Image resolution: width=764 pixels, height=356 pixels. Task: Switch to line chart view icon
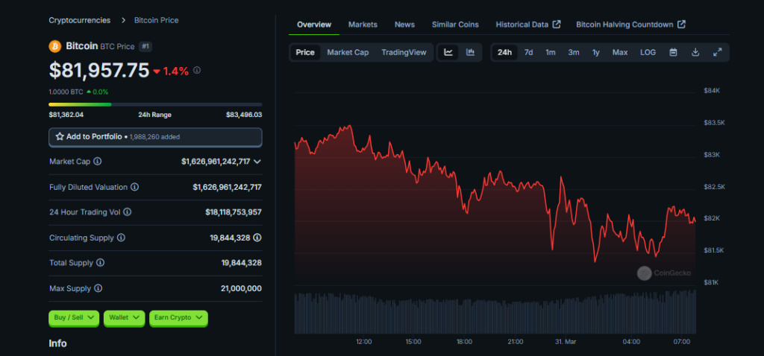click(x=448, y=53)
